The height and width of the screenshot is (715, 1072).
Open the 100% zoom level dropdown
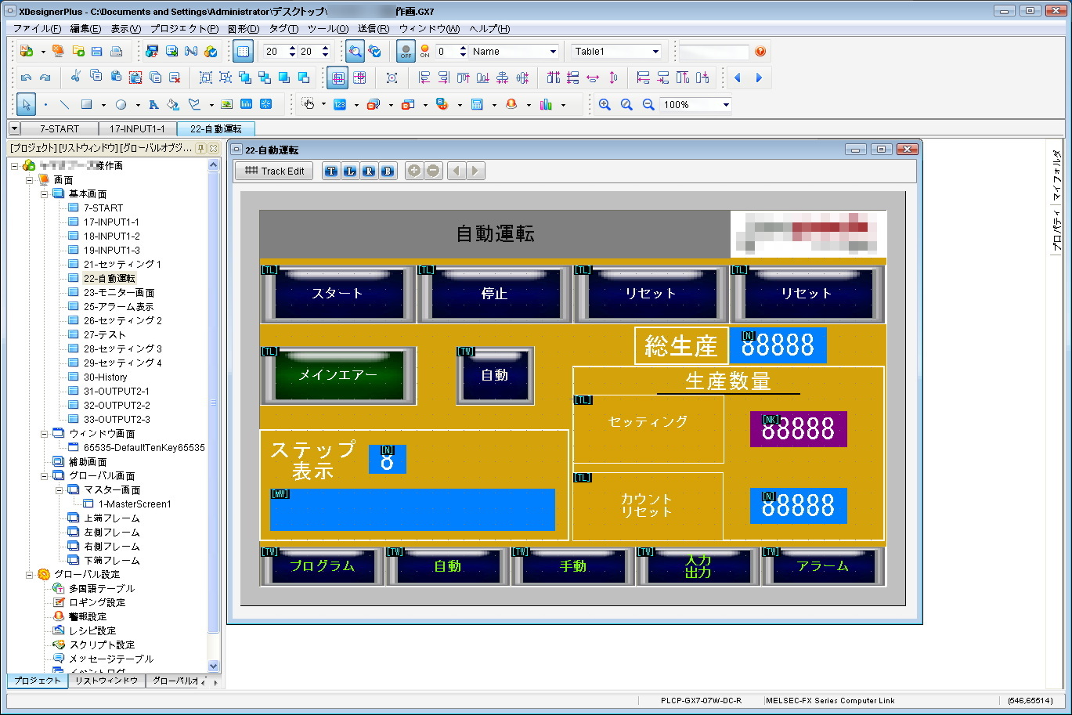726,104
